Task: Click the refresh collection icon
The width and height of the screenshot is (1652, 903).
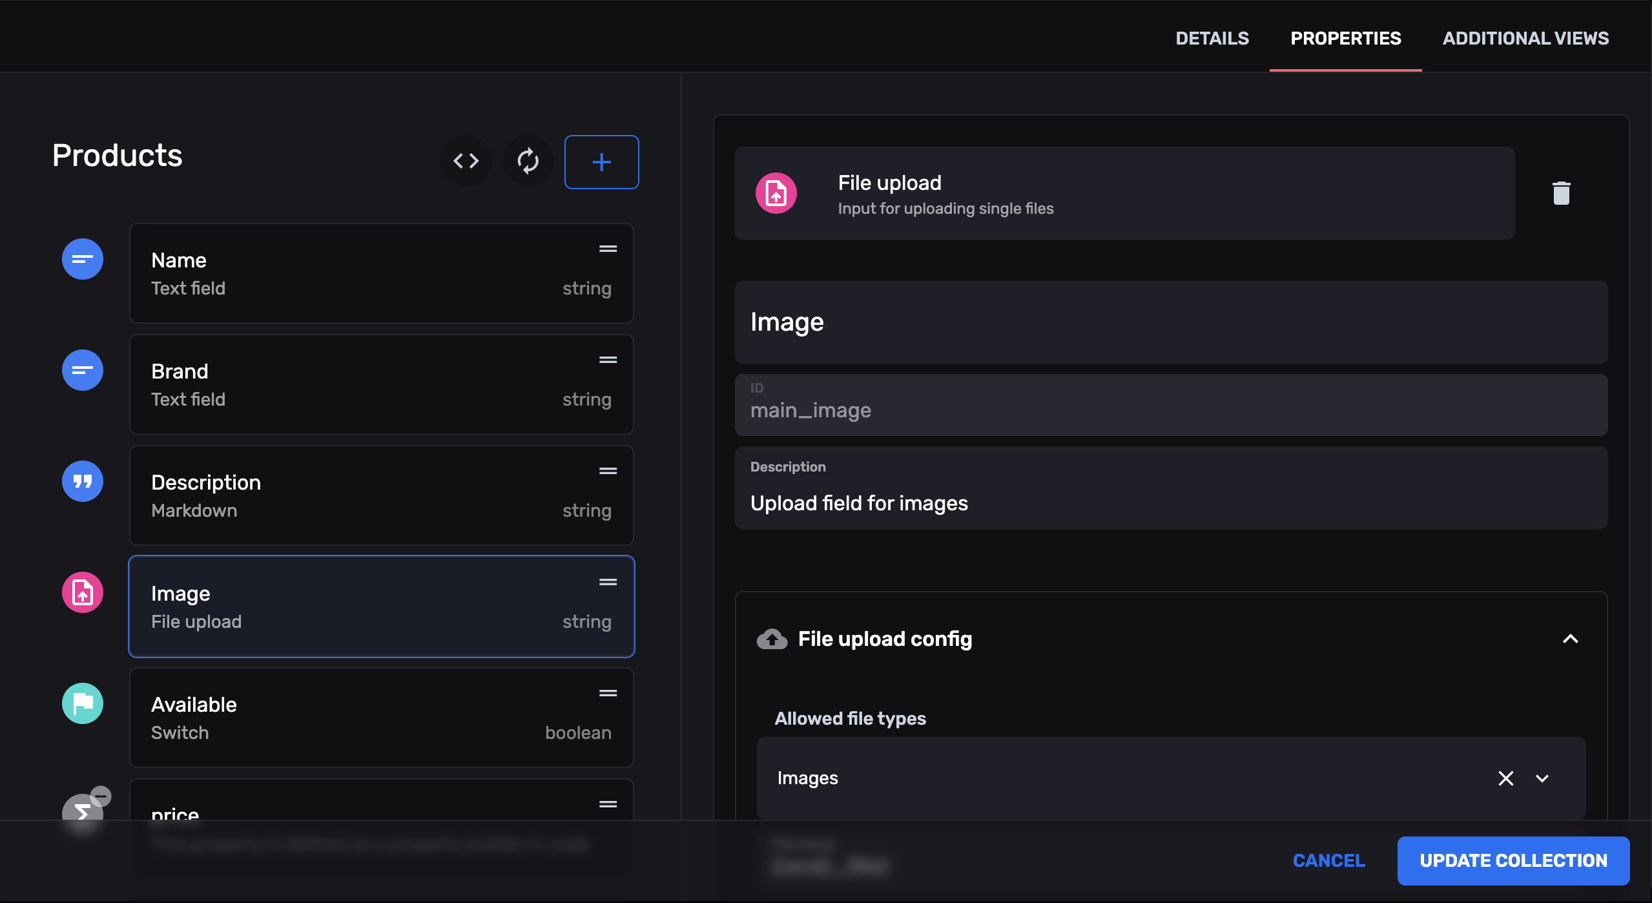Action: coord(527,161)
